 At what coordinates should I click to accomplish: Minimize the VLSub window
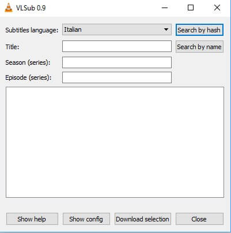[x=165, y=8]
